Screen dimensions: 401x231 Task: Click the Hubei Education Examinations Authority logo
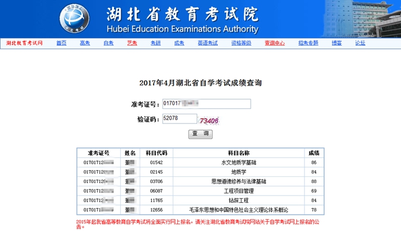click(75, 19)
